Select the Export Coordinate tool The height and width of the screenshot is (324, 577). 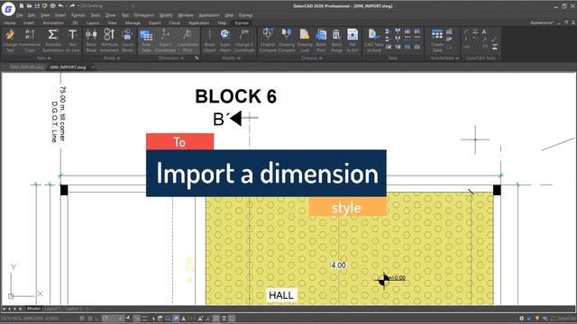pos(165,40)
